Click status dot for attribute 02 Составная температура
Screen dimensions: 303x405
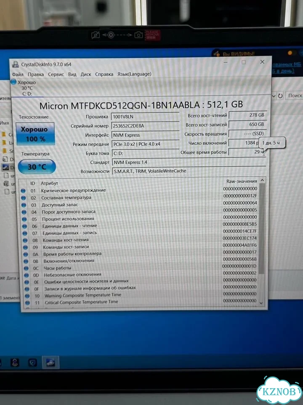pos(24,198)
